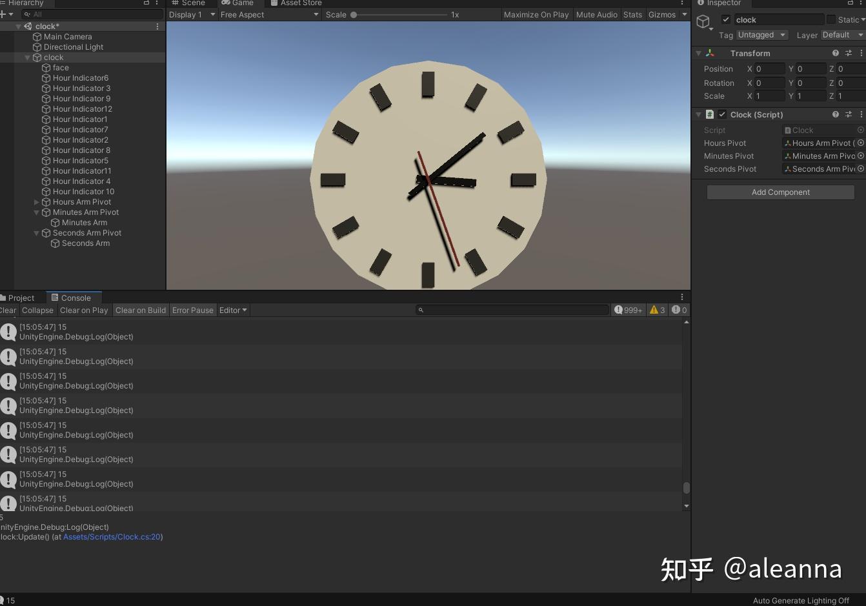Viewport: 866px width, 606px height.
Task: Collapse the Minutes Arm Pivot tree item
Action: pyautogui.click(x=37, y=212)
